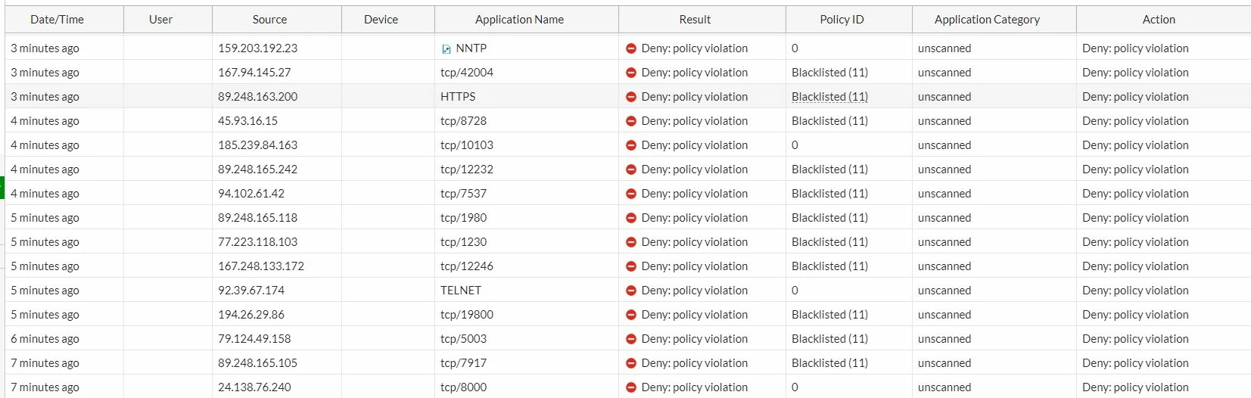Click deny icon in the tcp/8000 row
Viewport: 1251px width, 398px height.
630,387
